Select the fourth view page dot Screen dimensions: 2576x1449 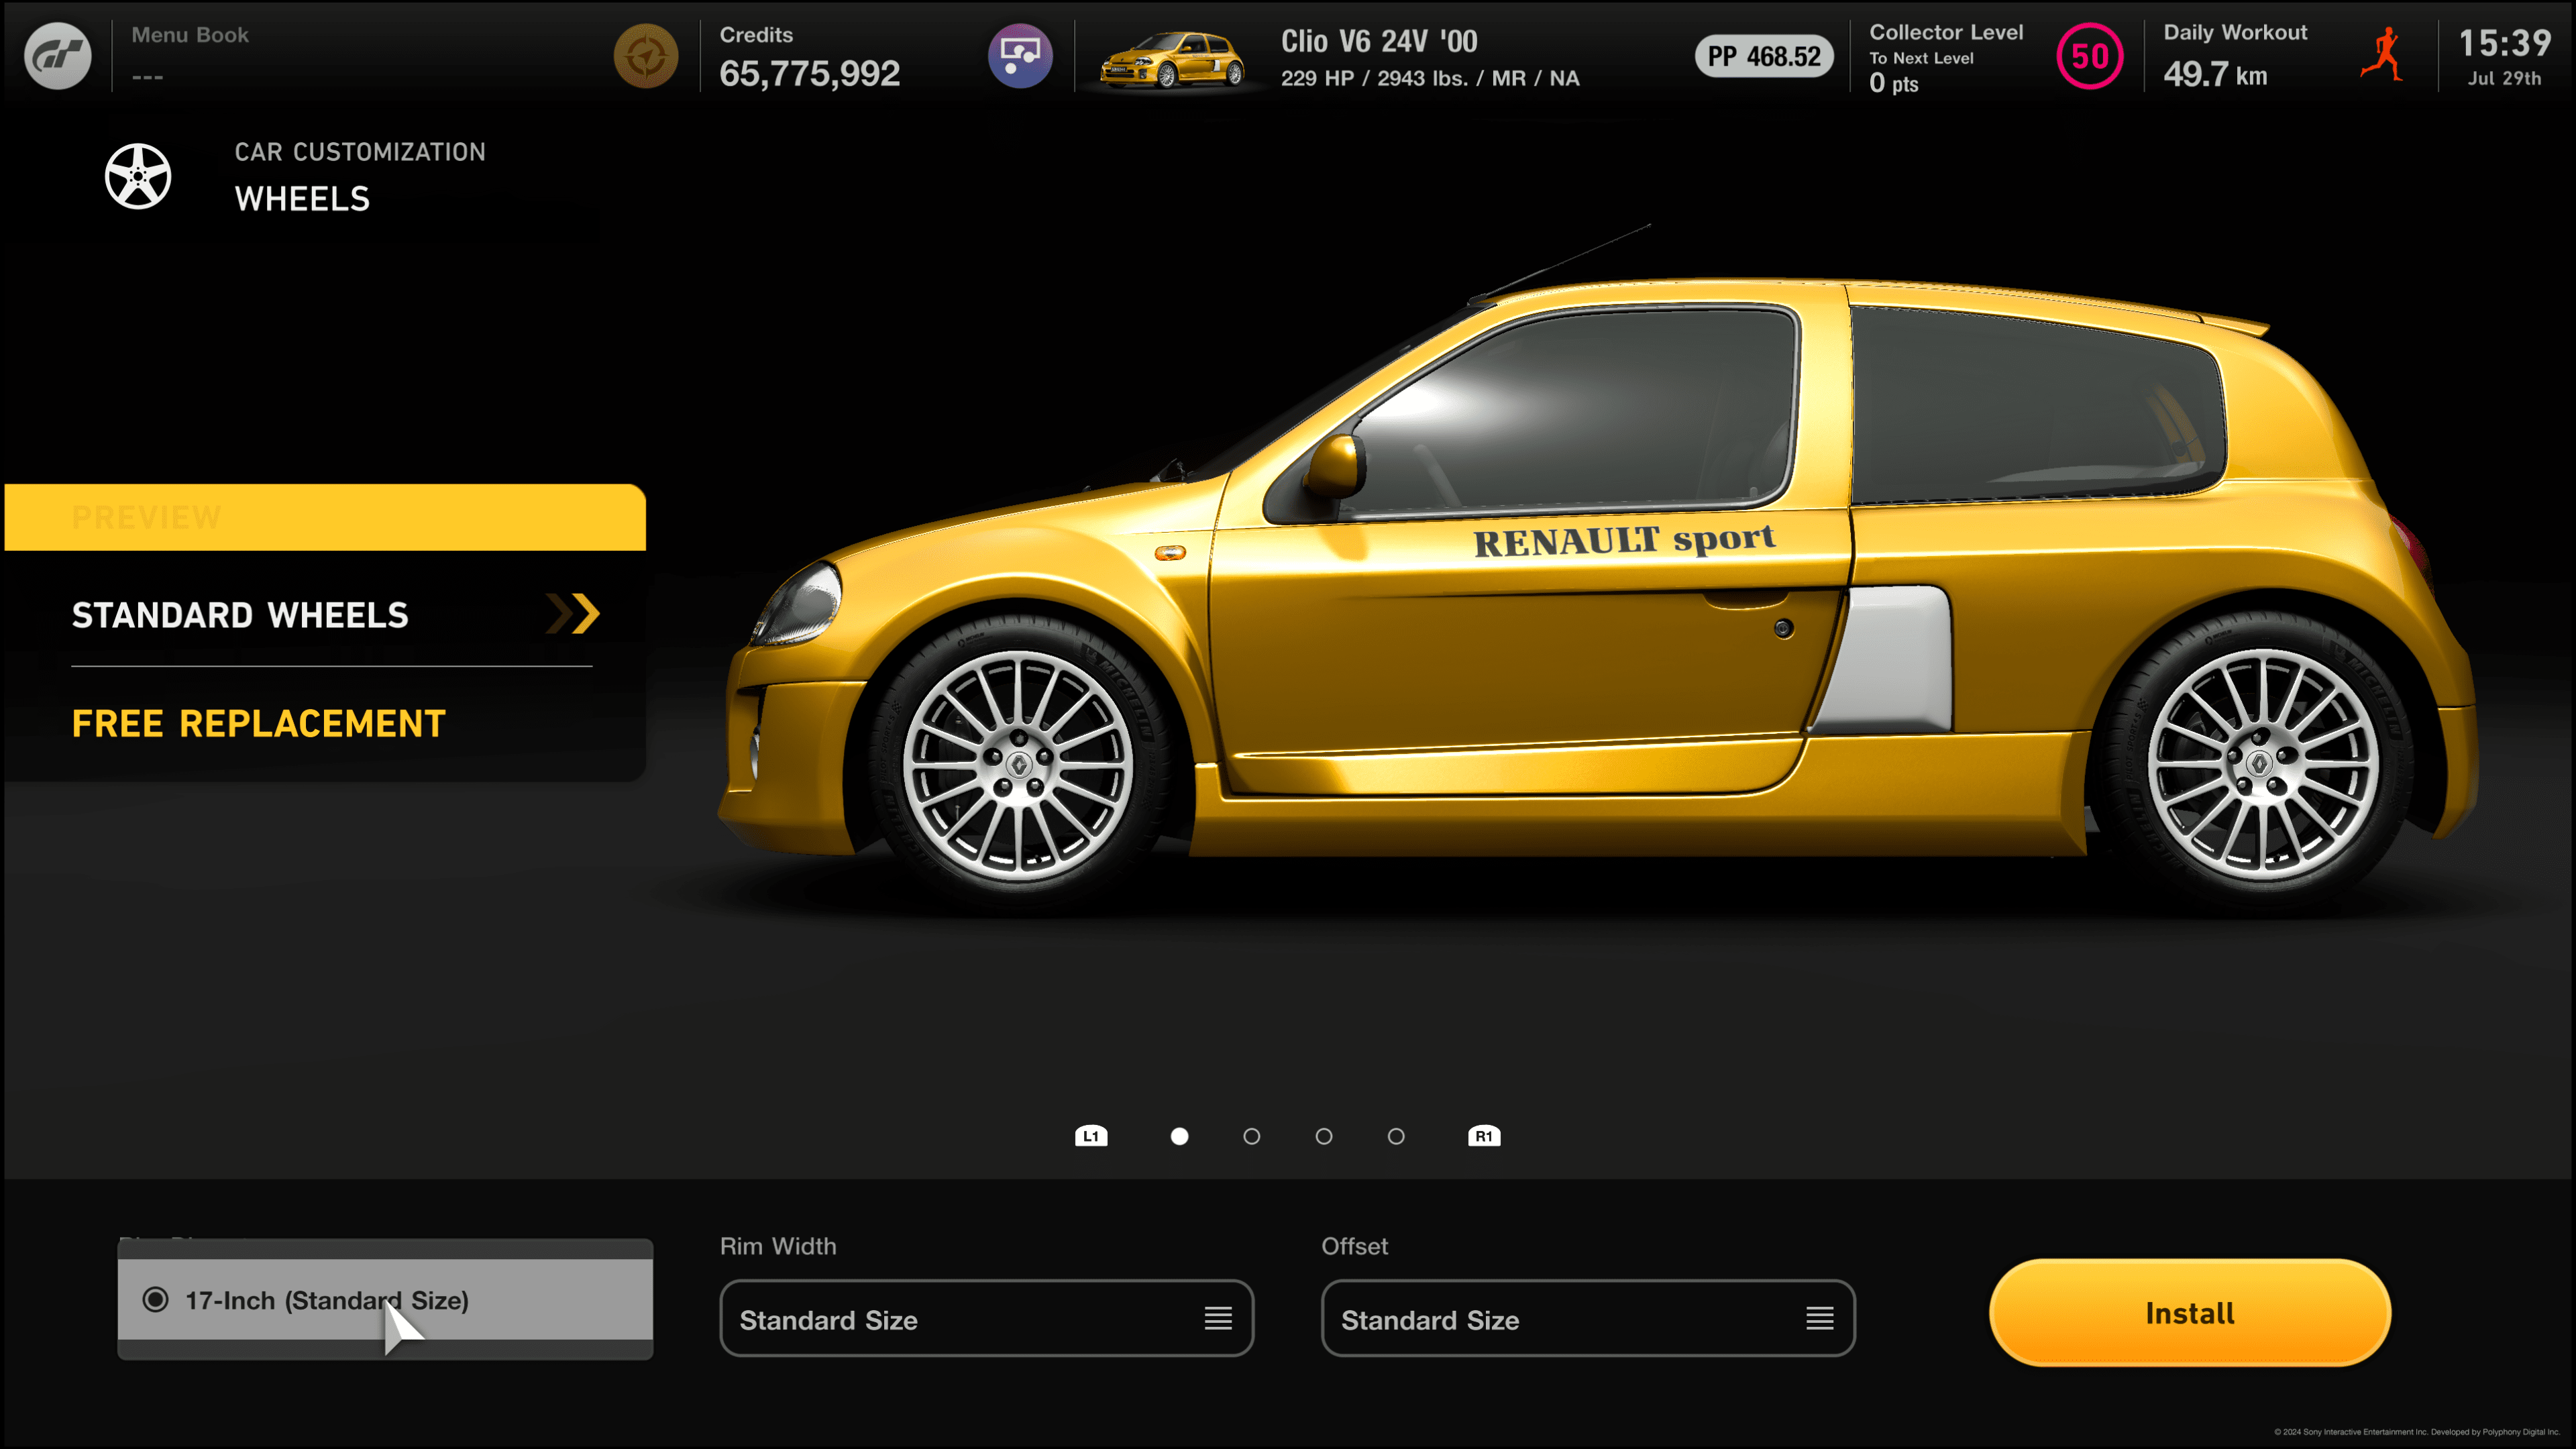click(x=1396, y=1136)
